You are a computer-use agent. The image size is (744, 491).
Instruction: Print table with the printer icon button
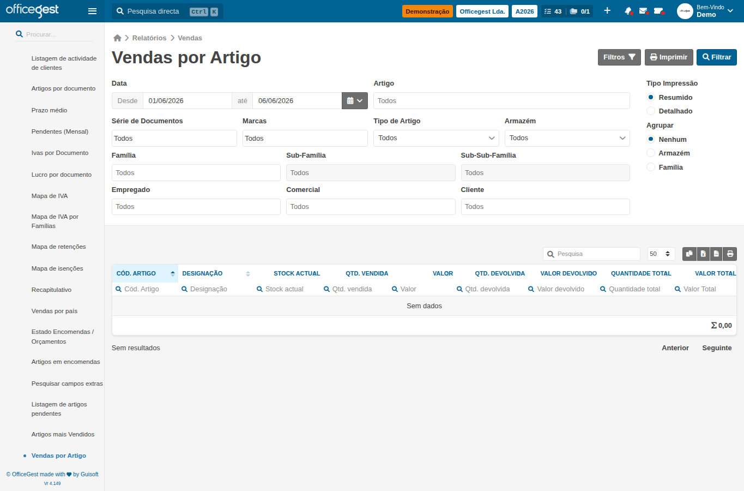click(730, 254)
